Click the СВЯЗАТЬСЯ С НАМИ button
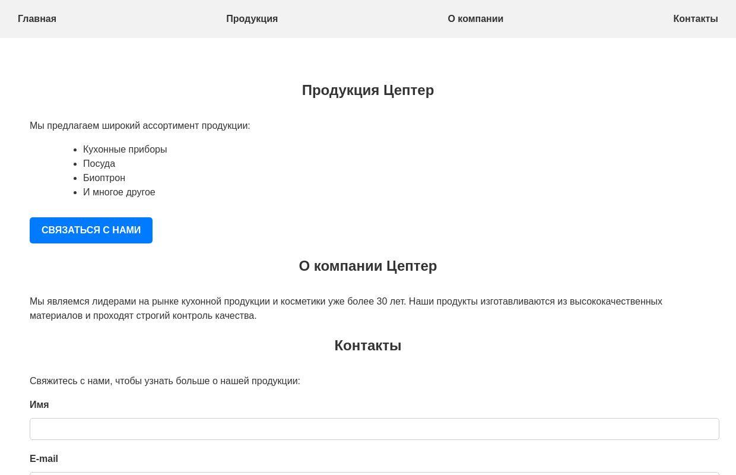Screen dimensions: 736x475 point(91,230)
